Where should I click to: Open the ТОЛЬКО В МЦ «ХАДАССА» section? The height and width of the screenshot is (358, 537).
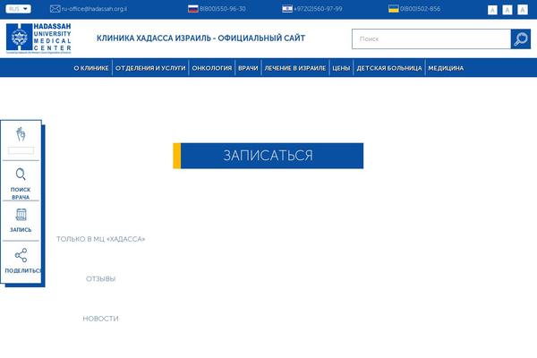coord(100,239)
